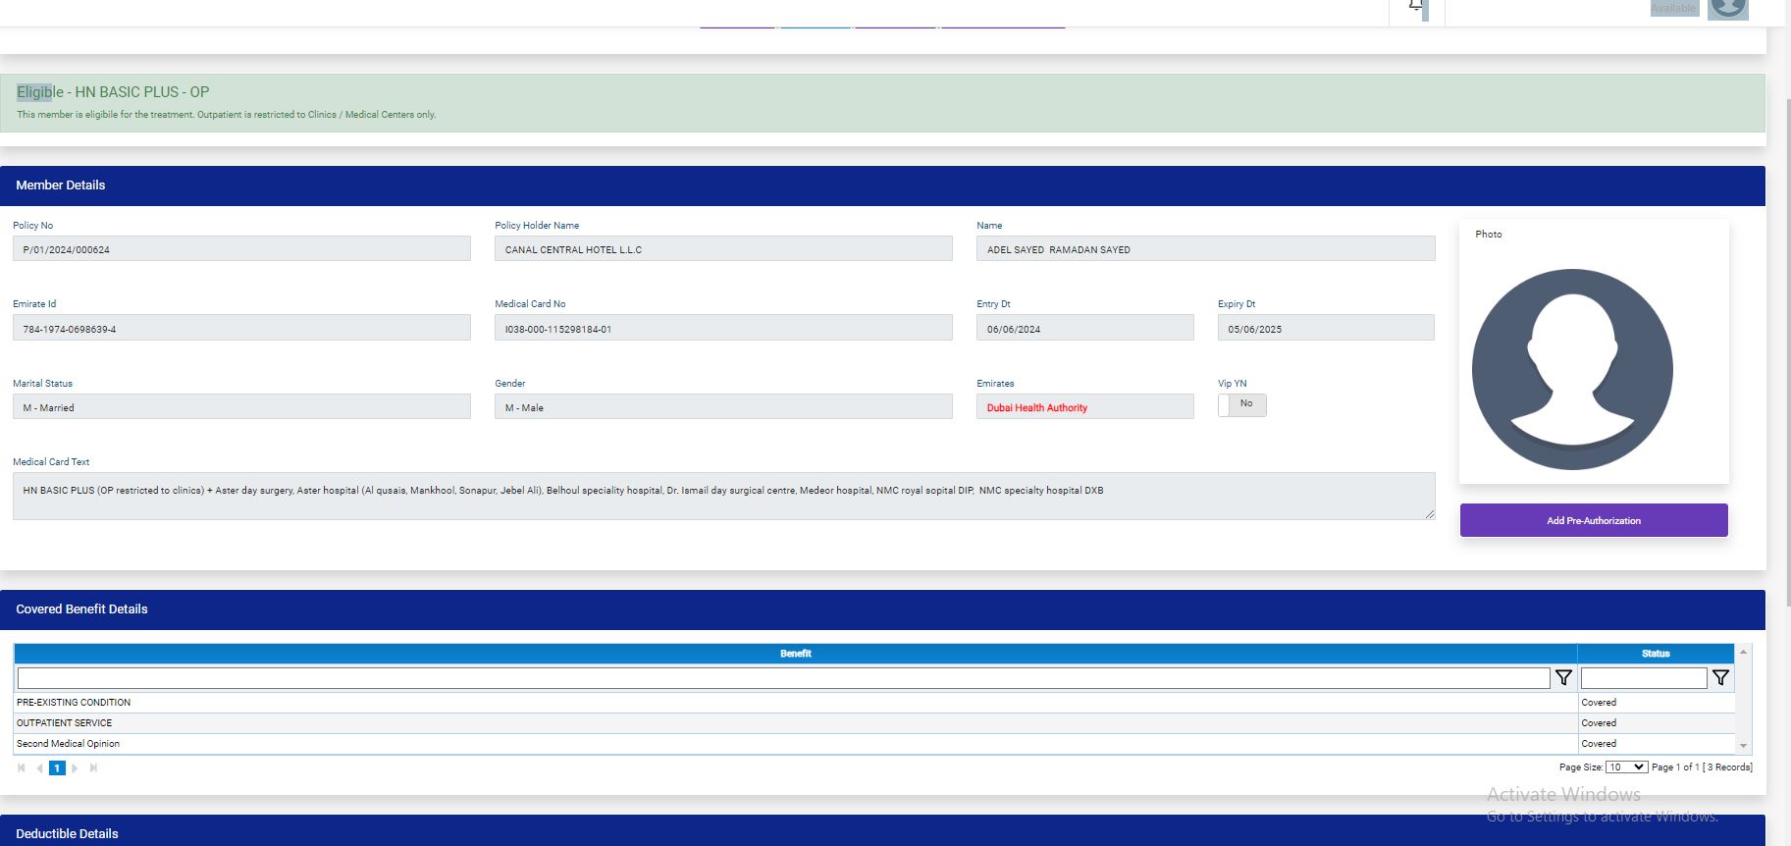
Task: Select page 1 in the pager
Action: click(x=57, y=768)
